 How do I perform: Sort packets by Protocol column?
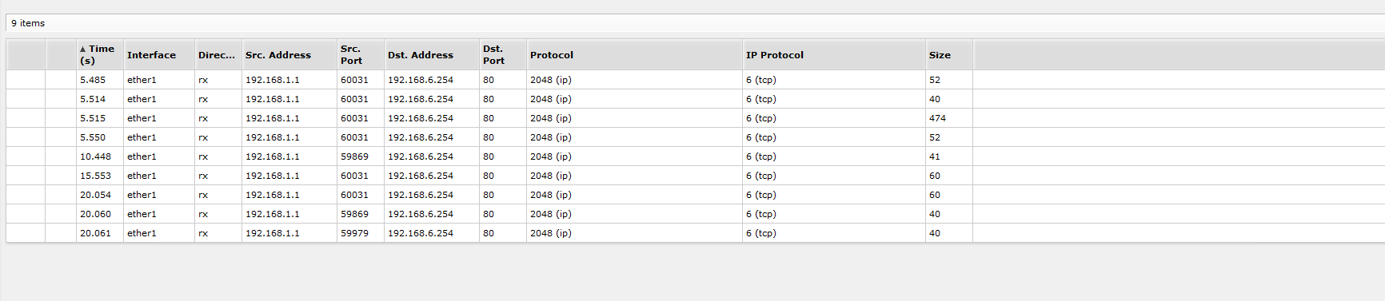634,54
